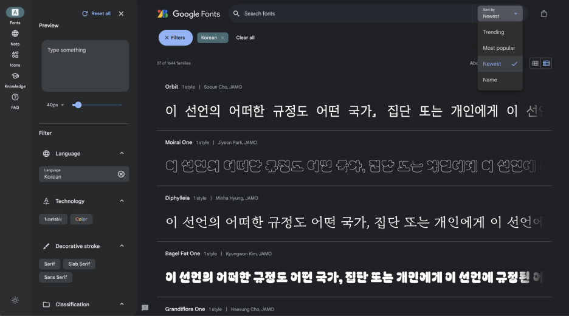Click the Clear all filters link
This screenshot has height=316, width=569.
[246, 38]
